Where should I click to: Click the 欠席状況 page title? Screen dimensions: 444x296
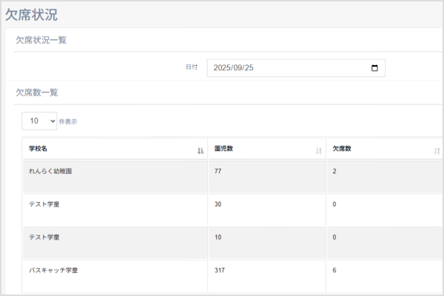click(31, 14)
